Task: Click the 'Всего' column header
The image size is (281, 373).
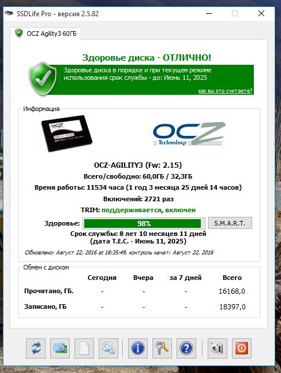Action: coord(232,278)
